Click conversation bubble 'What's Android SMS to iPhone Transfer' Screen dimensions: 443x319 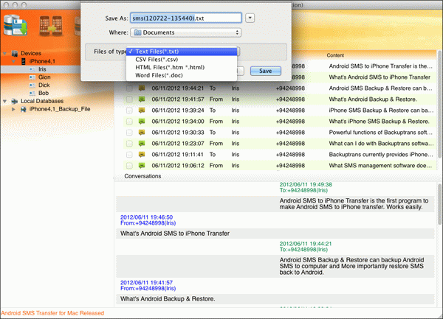tap(275, 234)
